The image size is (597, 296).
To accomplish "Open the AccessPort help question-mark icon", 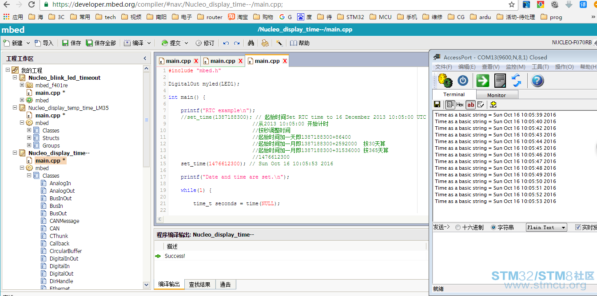I will 537,81.
